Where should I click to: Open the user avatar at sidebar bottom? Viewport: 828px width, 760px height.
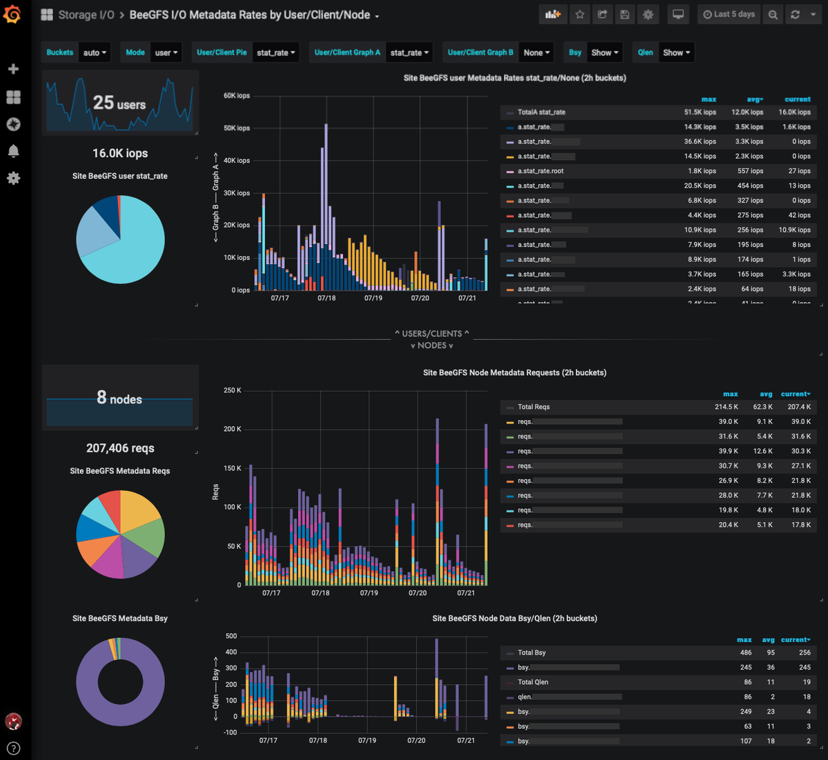click(x=13, y=721)
